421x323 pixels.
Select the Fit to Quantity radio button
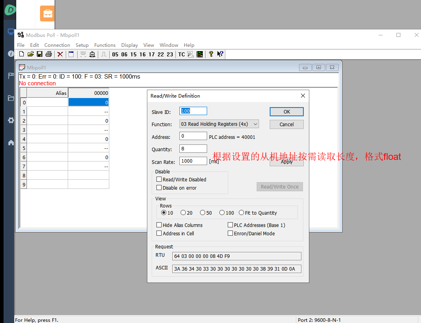(241, 212)
